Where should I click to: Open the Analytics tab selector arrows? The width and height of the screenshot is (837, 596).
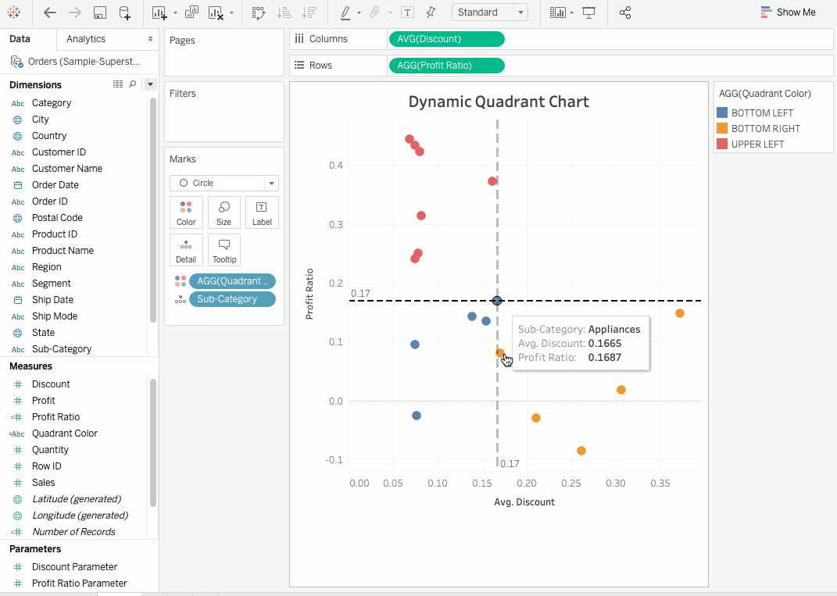tap(151, 39)
